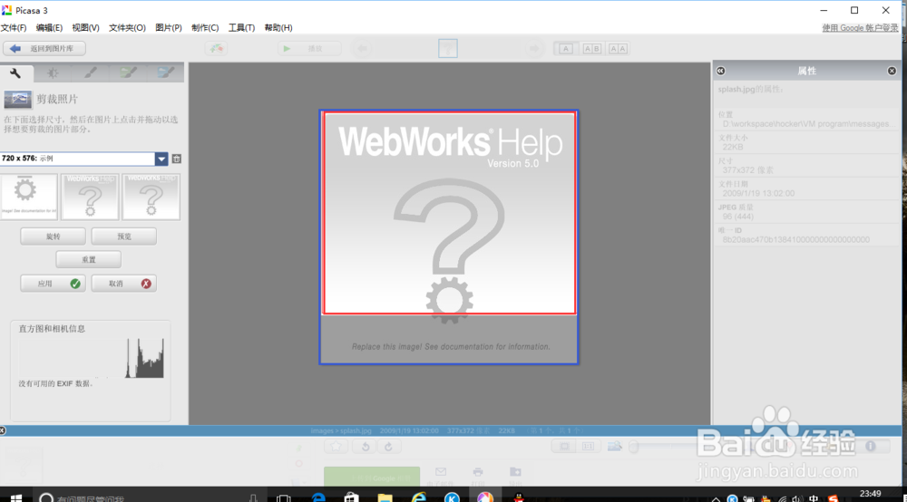Switch to the brush effects tab
The height and width of the screenshot is (502, 907).
[x=90, y=72]
